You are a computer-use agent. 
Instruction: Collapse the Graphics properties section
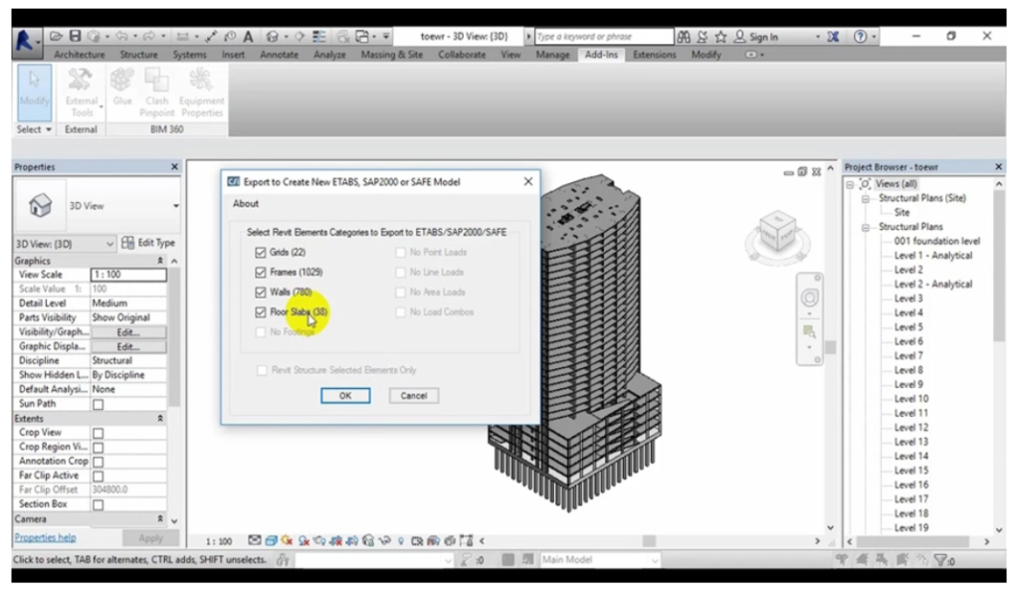click(x=160, y=261)
